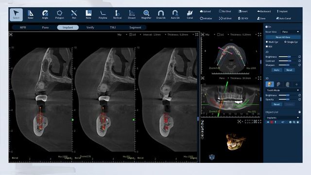This screenshot has height=175, width=311.
Task: Select the Canal tool
Action: 190,15
